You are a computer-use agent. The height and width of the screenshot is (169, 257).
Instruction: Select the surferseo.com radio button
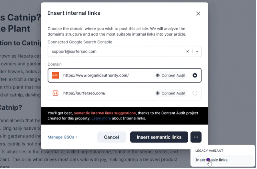tap(195, 93)
